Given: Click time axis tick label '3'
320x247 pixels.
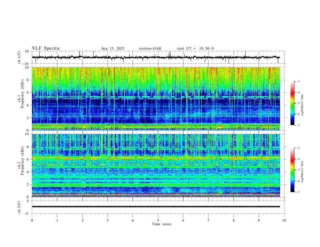Looking at the screenshot, I should coord(107,220).
